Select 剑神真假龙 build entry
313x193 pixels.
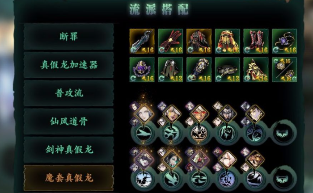pos(69,150)
